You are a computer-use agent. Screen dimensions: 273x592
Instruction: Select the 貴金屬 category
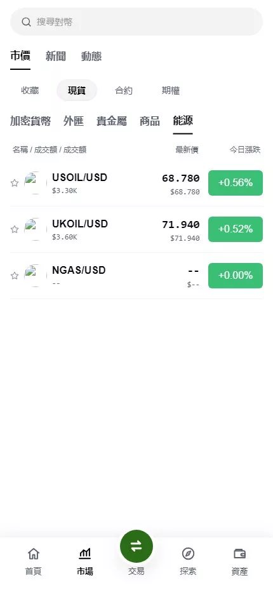(112, 121)
